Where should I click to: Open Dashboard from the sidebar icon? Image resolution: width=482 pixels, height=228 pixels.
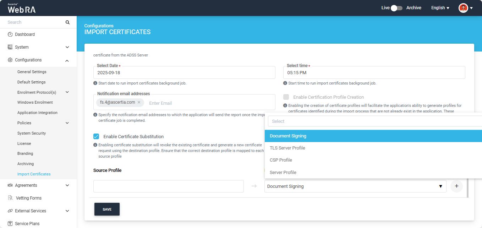[x=10, y=34]
